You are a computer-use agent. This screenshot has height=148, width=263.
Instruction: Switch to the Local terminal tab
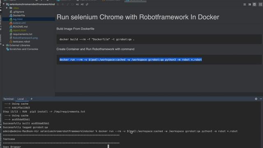[x=21, y=99]
